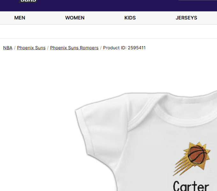This screenshot has height=191, width=217.
Task: Open the Phoenix Suns Rompers breadcrumb
Action: pos(74,48)
